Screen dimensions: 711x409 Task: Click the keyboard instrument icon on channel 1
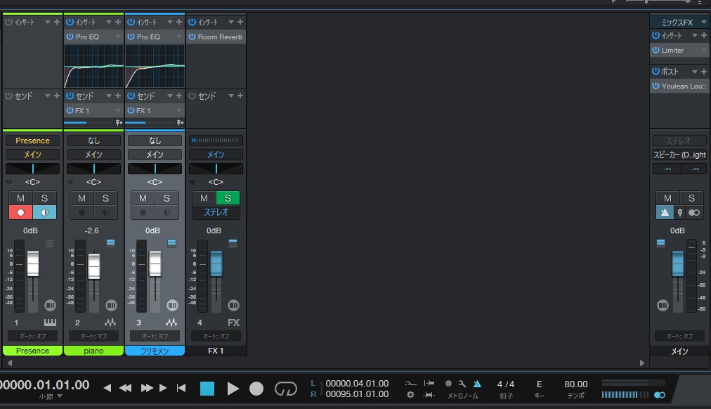click(x=49, y=322)
